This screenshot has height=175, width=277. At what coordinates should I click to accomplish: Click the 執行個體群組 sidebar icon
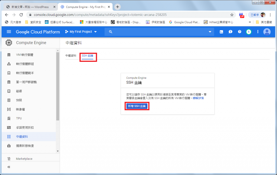click(9, 64)
